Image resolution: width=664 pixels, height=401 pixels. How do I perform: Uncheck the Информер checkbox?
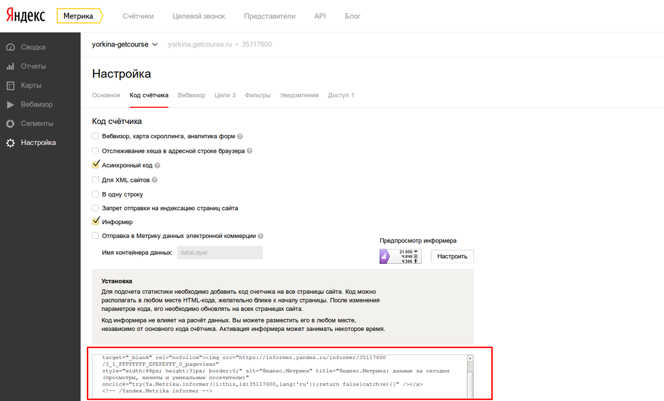tap(96, 222)
